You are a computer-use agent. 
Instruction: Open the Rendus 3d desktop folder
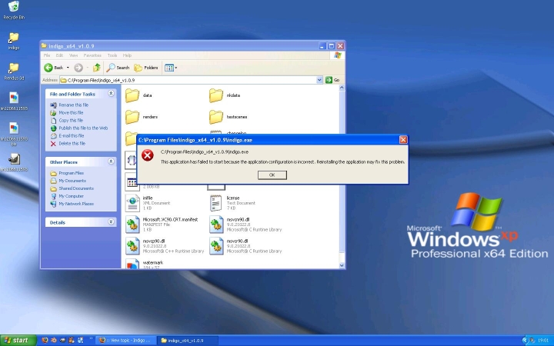click(x=14, y=72)
